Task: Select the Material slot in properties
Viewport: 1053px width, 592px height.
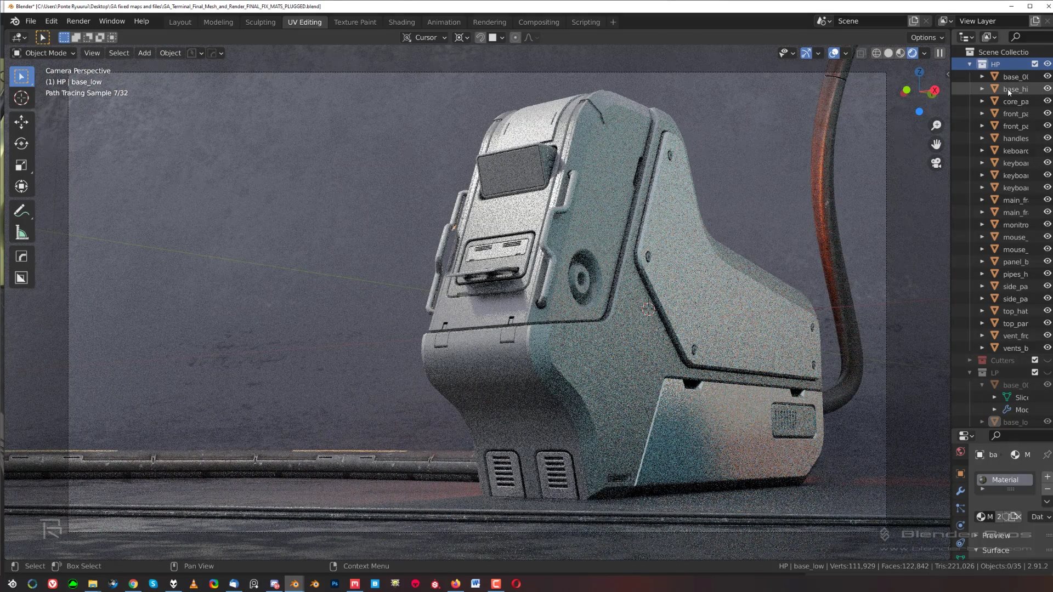Action: [1005, 480]
